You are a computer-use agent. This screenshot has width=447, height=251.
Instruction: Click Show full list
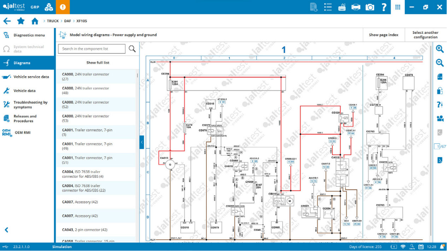(x=98, y=63)
